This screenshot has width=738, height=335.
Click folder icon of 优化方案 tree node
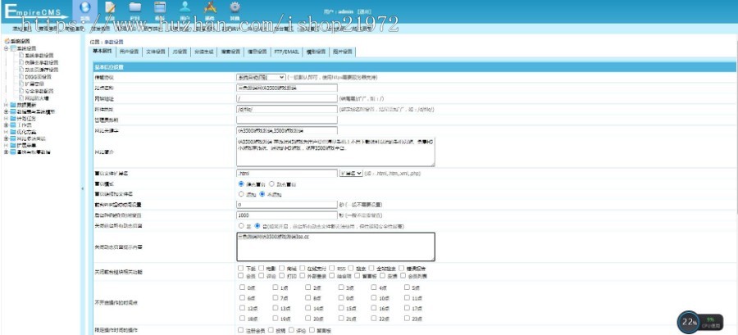(x=13, y=132)
